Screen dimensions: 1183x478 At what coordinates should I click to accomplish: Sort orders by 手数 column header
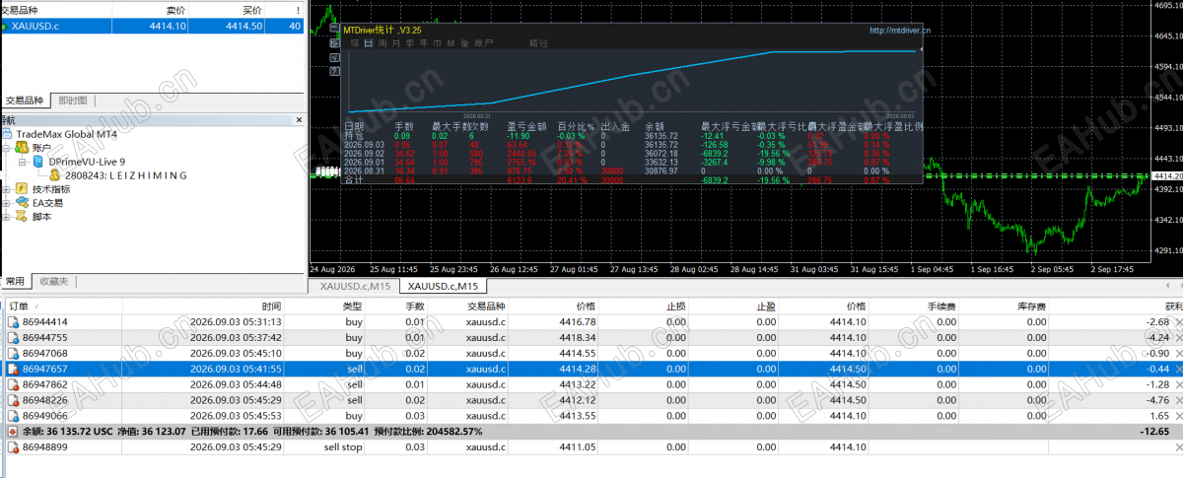click(x=397, y=307)
